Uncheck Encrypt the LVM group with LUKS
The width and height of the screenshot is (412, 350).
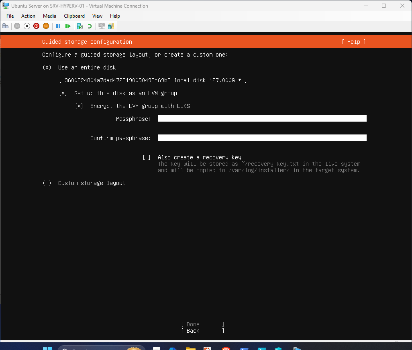pyautogui.click(x=79, y=106)
